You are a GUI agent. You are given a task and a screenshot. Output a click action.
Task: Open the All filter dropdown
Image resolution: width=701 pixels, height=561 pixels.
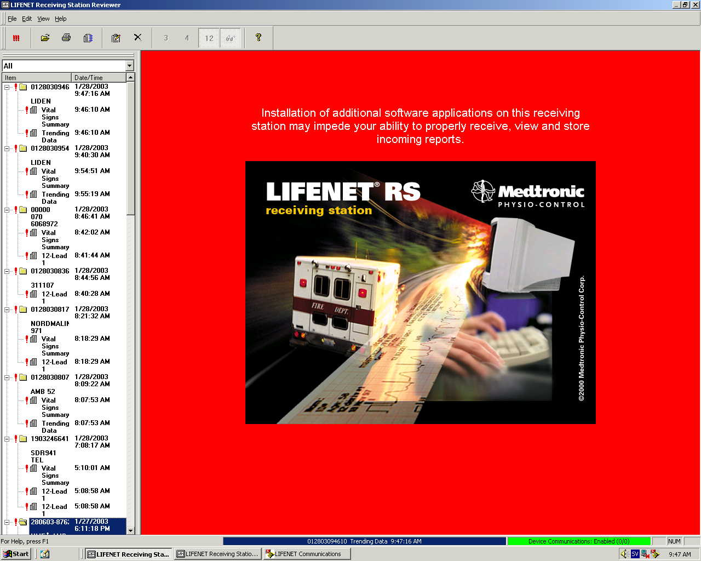pyautogui.click(x=129, y=66)
